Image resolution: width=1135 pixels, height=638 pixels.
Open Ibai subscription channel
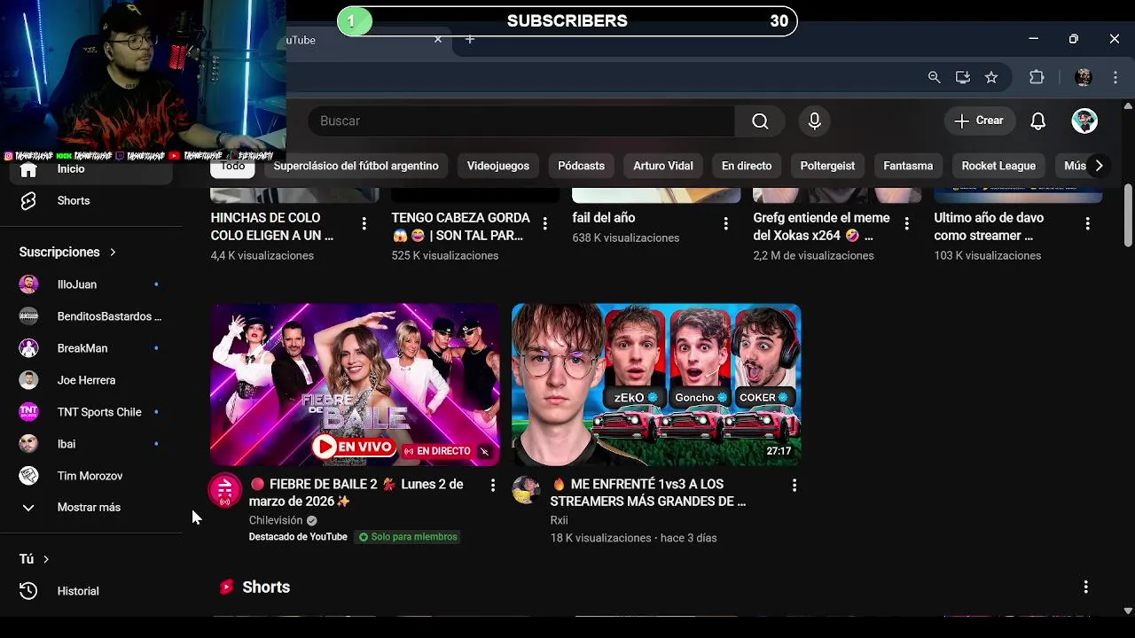point(91,444)
